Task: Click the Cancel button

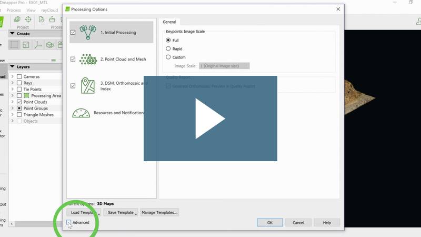Action: click(298, 222)
